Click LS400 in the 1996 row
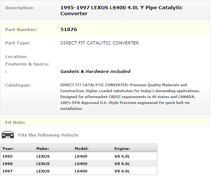211x195 pixels. click(81, 164)
